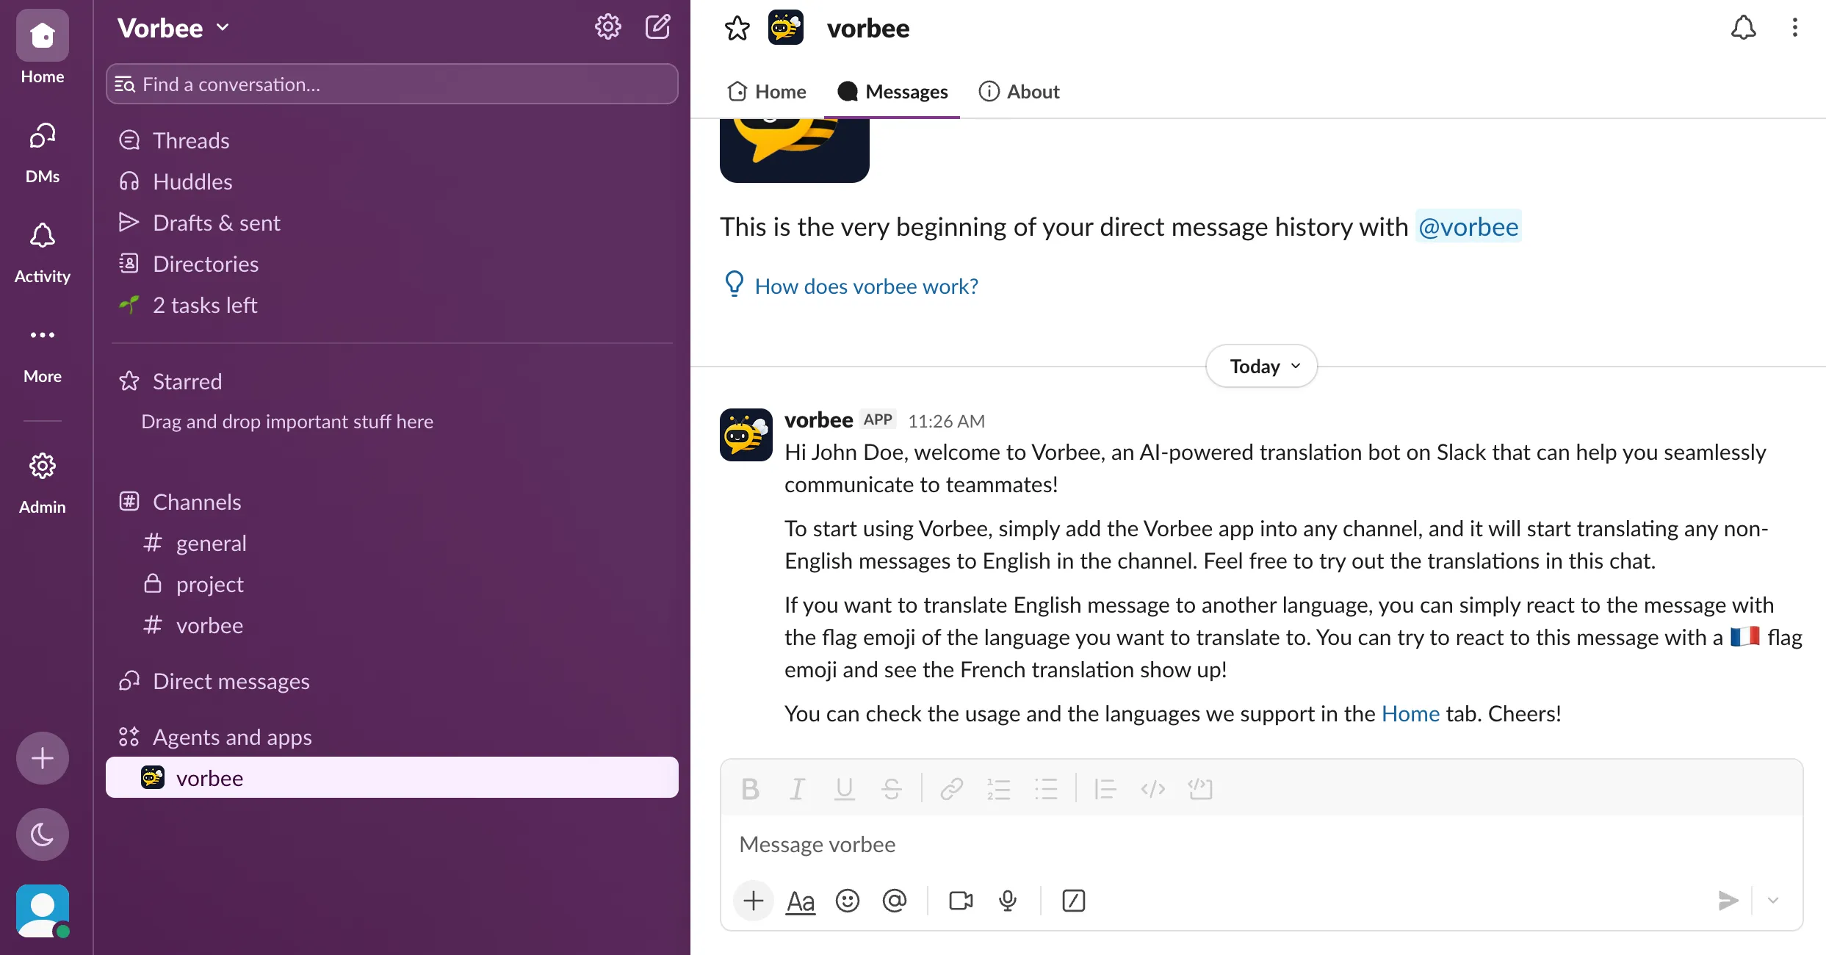Star the vorbee conversation

point(737,29)
